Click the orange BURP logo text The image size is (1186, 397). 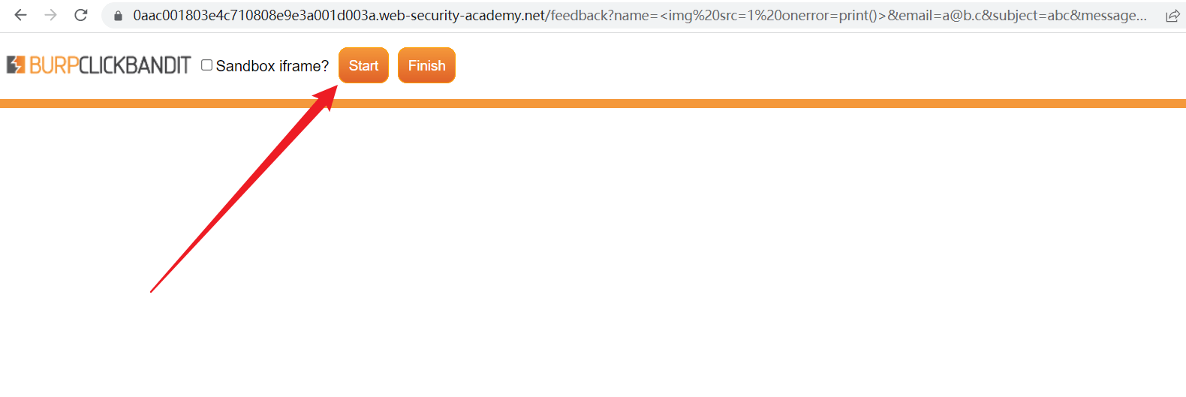click(54, 66)
